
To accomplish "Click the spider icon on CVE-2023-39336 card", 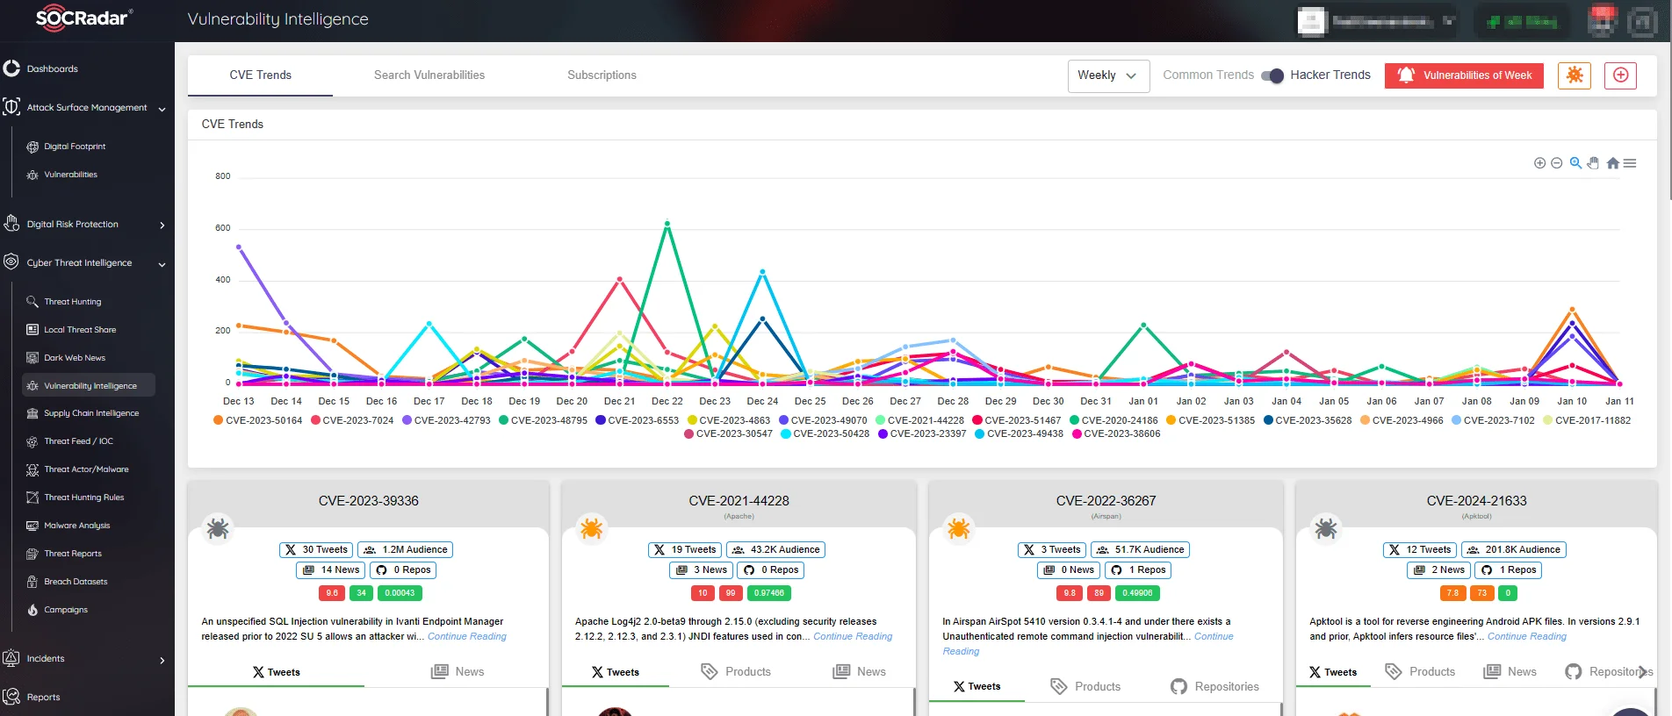I will click(217, 528).
